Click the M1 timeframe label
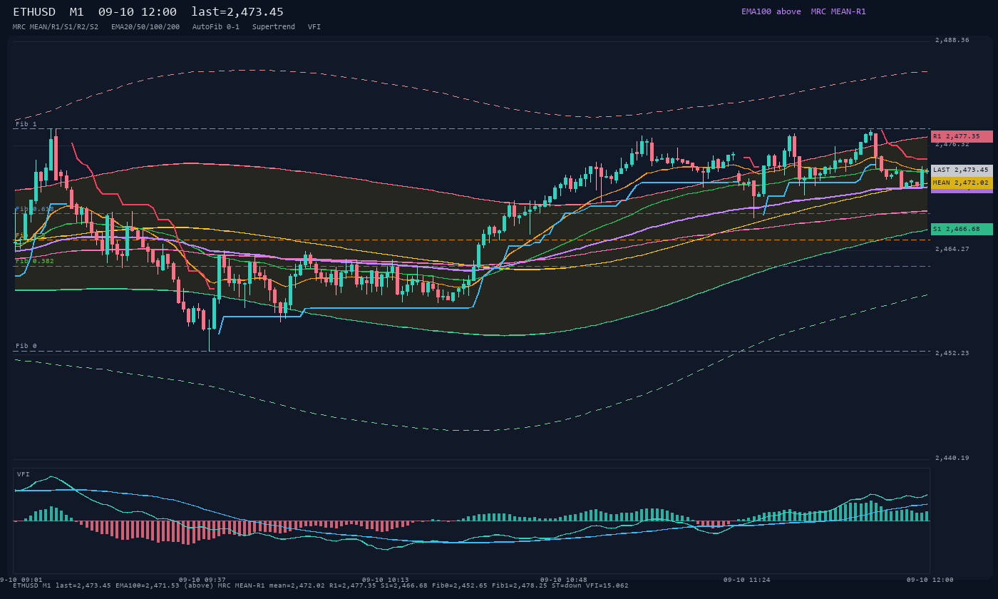The width and height of the screenshot is (998, 599). click(x=76, y=11)
